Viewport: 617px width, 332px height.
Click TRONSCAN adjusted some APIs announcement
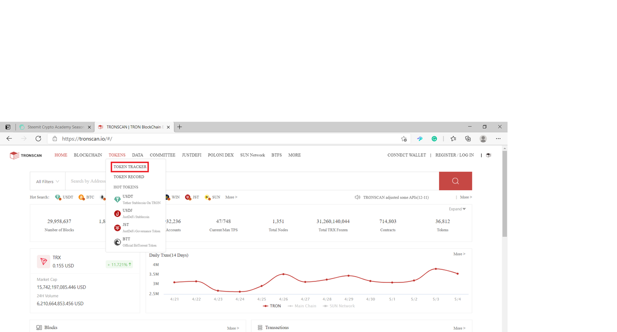click(x=396, y=197)
